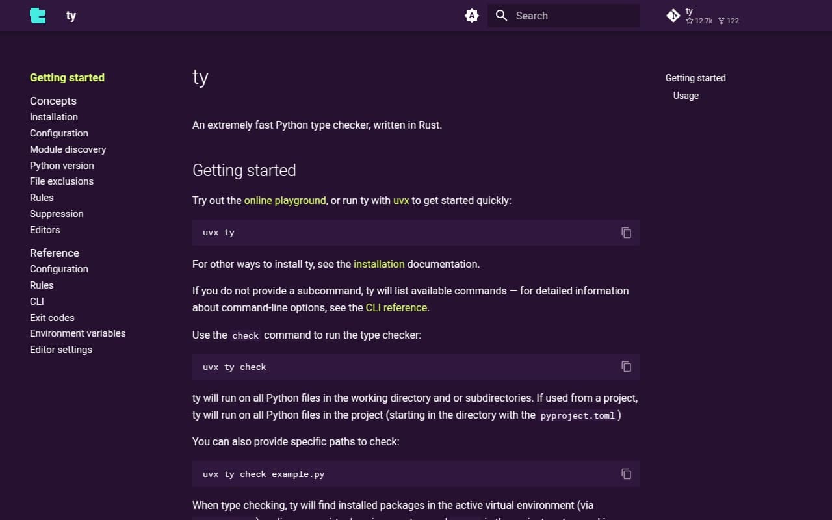
Task: Navigate to Module discovery in sidebar
Action: [68, 149]
